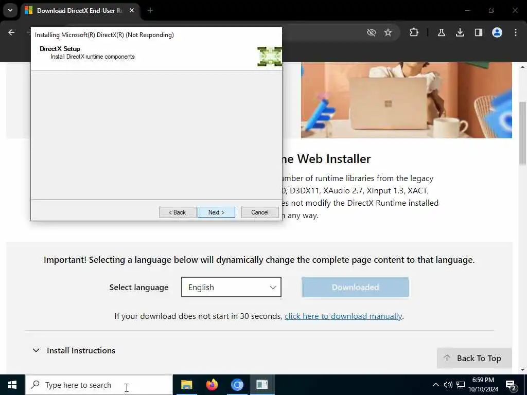Click the Web Installer heading text

click(x=326, y=159)
